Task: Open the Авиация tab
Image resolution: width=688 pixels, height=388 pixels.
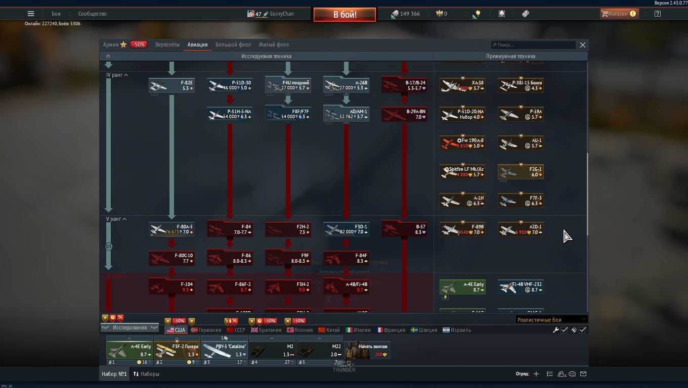Action: [197, 44]
